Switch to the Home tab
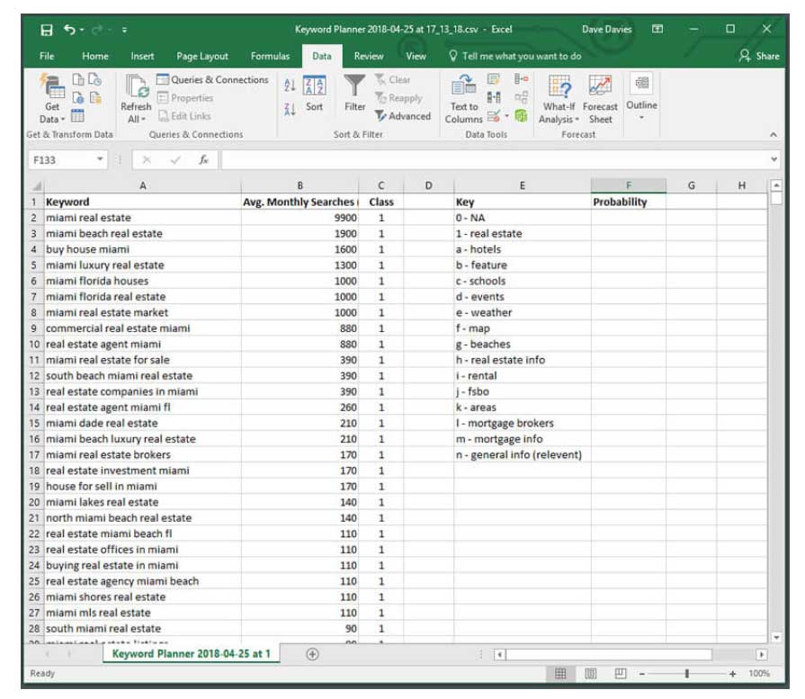The image size is (805, 699). click(95, 56)
